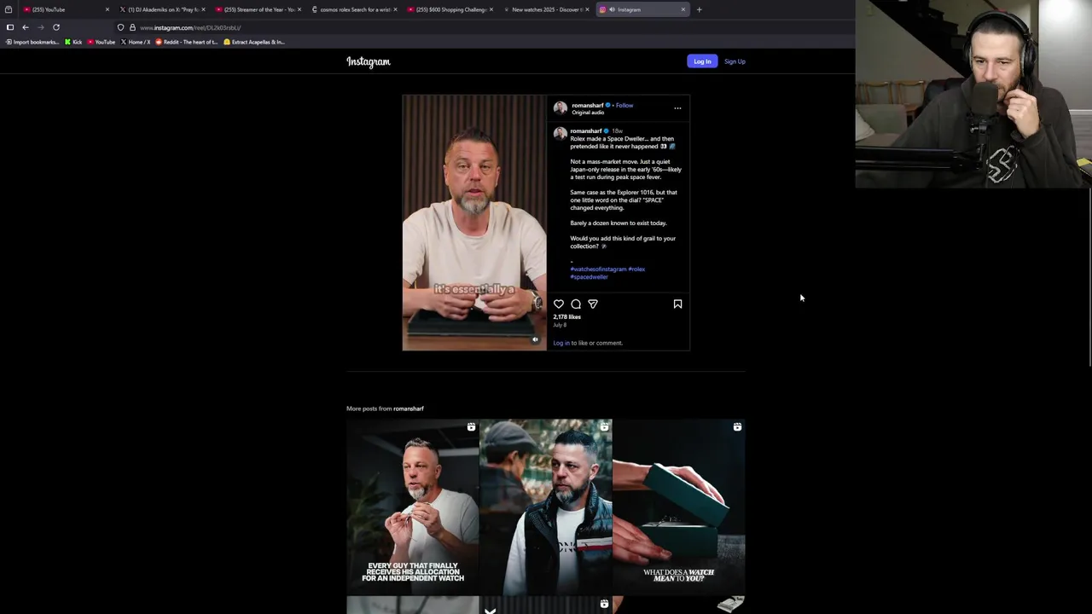Screen dimensions: 1092x614
Task: Click Follow next to romansharf
Action: point(624,106)
